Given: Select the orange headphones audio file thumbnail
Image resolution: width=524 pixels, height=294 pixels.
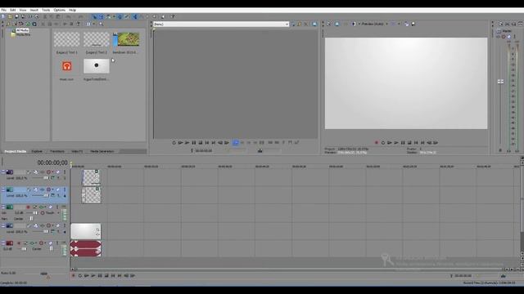Looking at the screenshot, I should tap(67, 66).
